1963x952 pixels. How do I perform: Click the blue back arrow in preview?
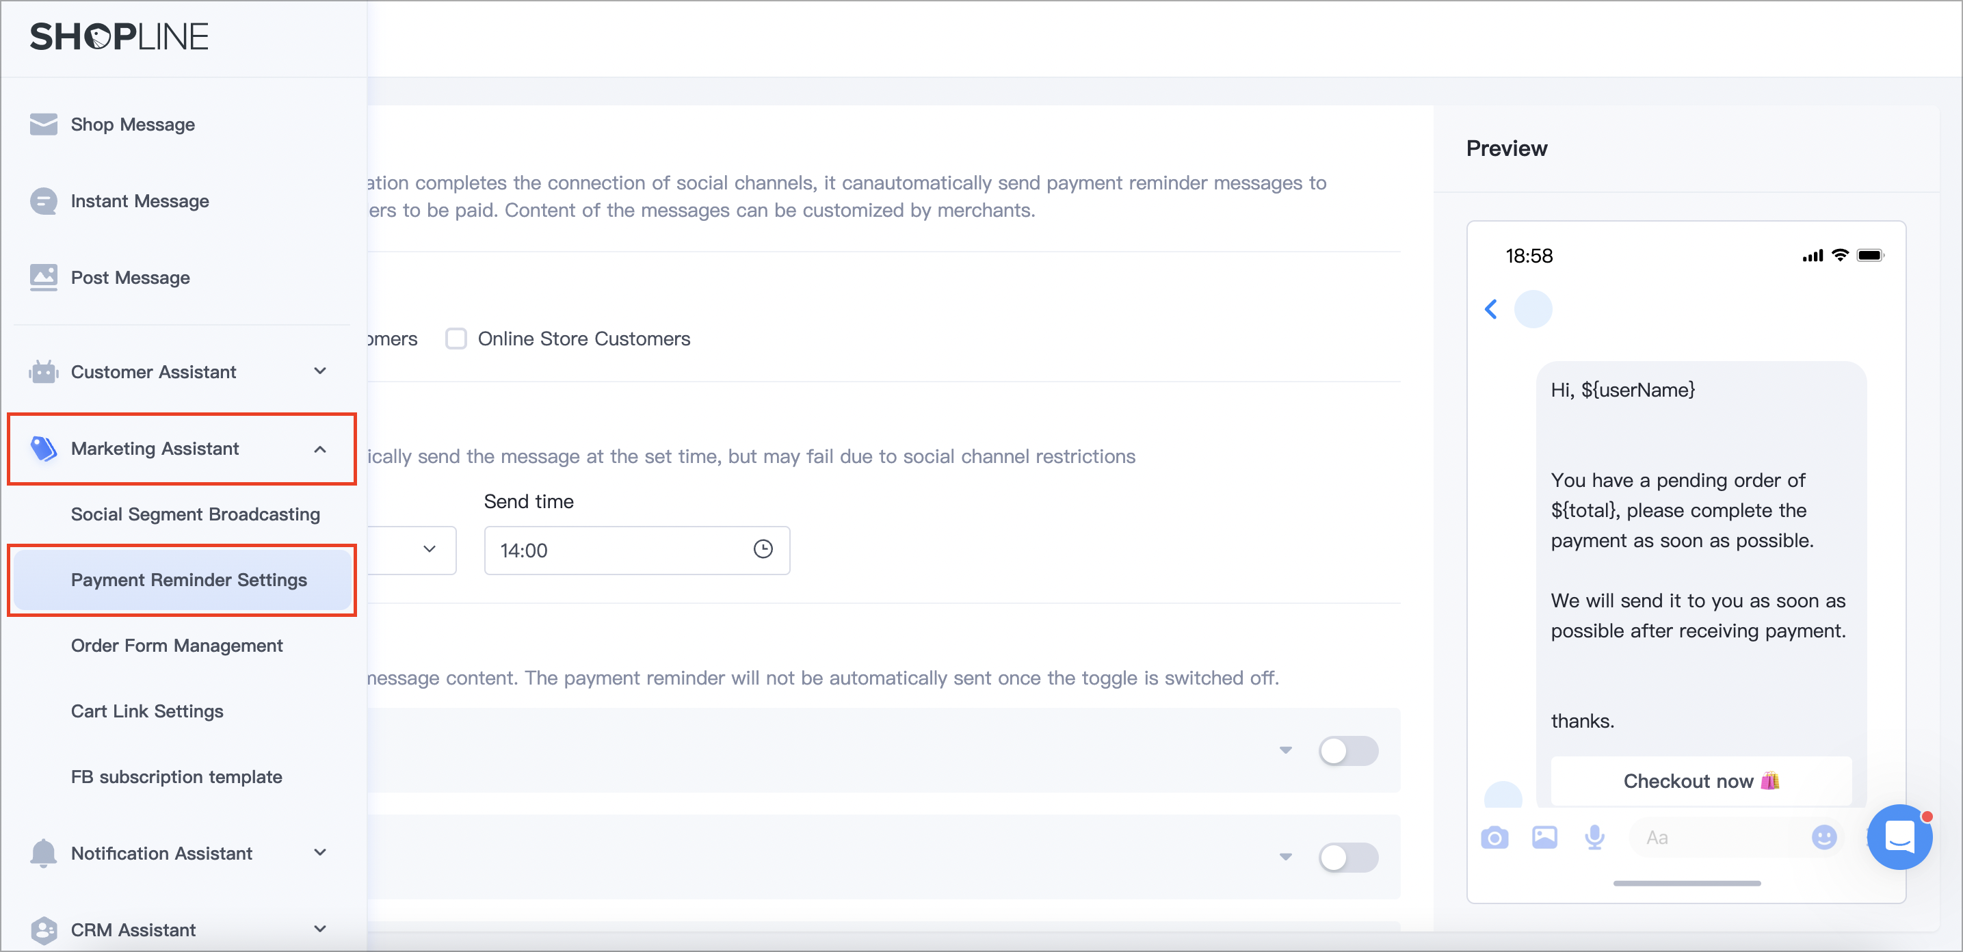point(1491,308)
